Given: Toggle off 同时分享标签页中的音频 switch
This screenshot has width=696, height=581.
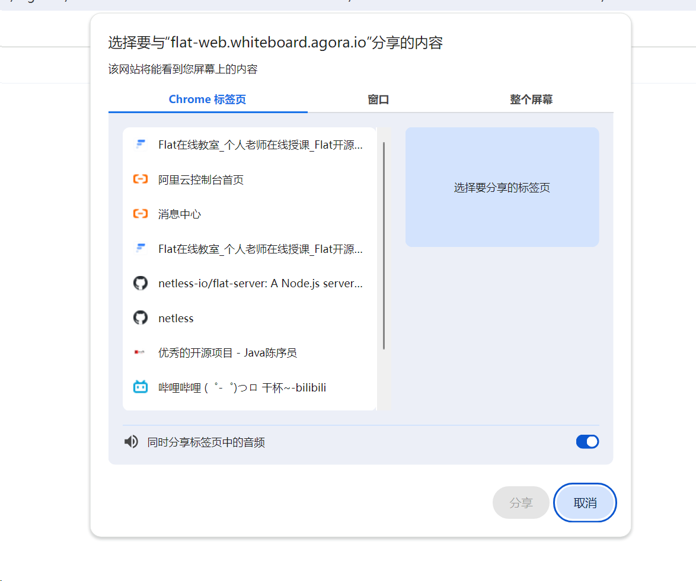Looking at the screenshot, I should pos(588,442).
